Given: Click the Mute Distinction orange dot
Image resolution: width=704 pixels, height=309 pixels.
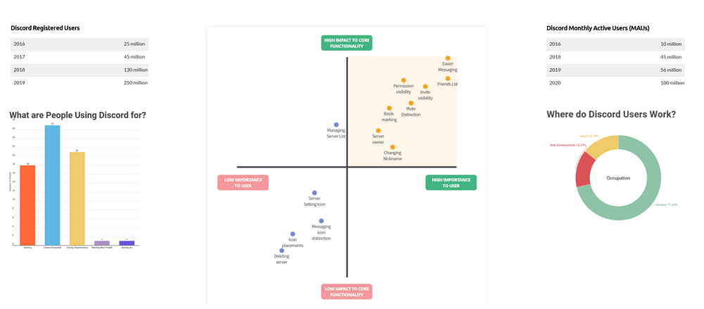Looking at the screenshot, I should pos(411,103).
